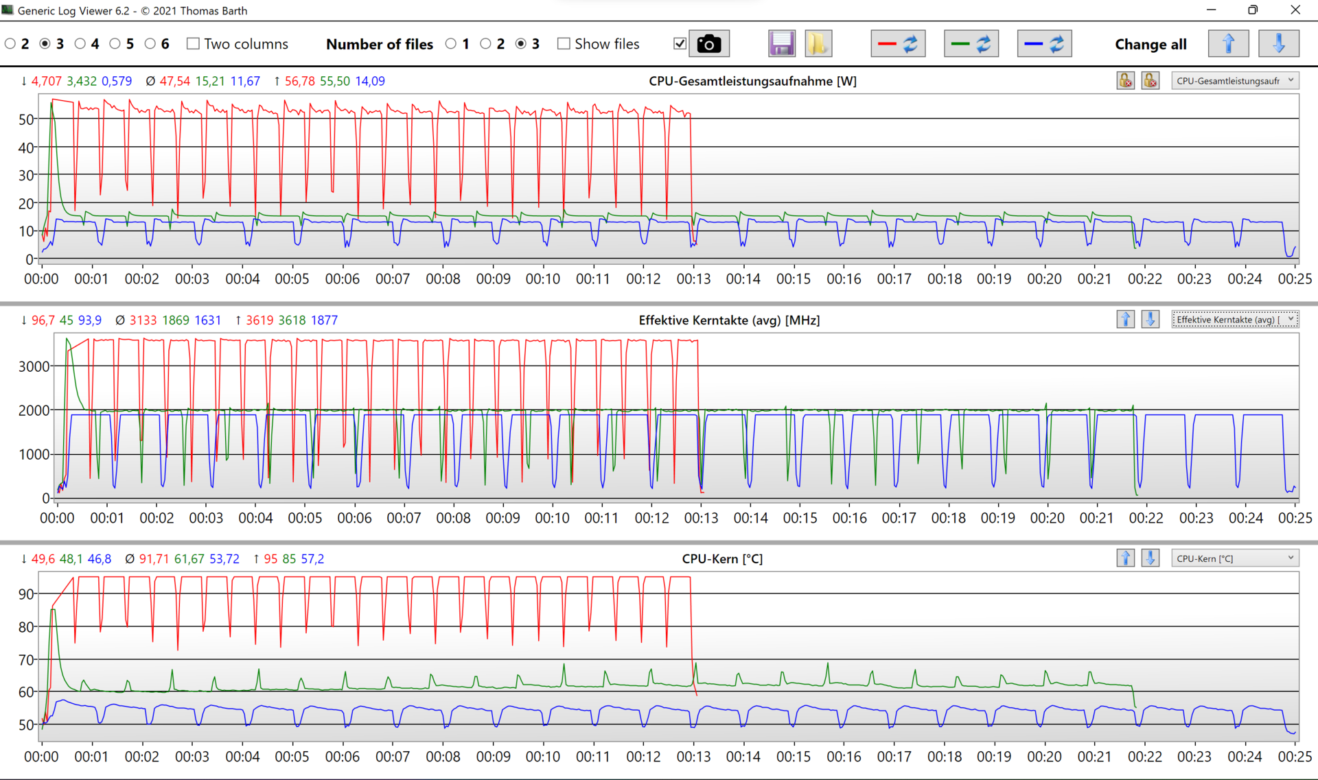Screen dimensions: 1318x780
Task: Click down arrow on CPU-Kern chart
Action: point(1151,558)
